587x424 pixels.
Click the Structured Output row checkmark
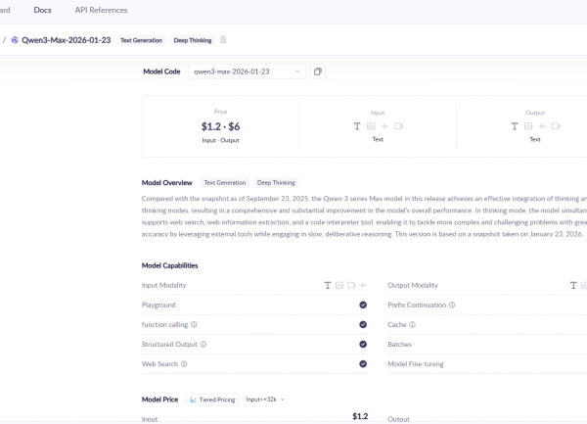tap(363, 345)
